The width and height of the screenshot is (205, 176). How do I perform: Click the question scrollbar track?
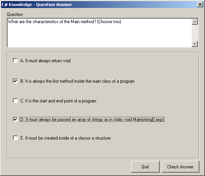[195, 33]
